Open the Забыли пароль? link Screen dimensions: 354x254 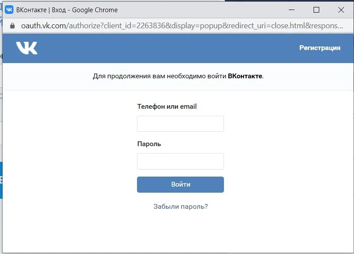180,206
